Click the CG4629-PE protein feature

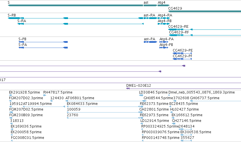click(x=182, y=53)
